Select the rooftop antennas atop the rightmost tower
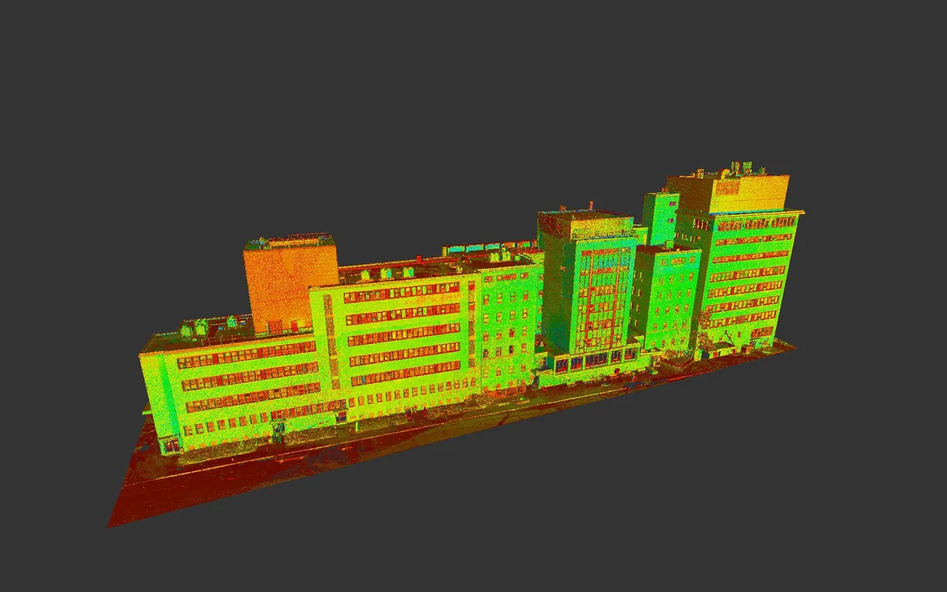The image size is (947, 592). (x=740, y=169)
